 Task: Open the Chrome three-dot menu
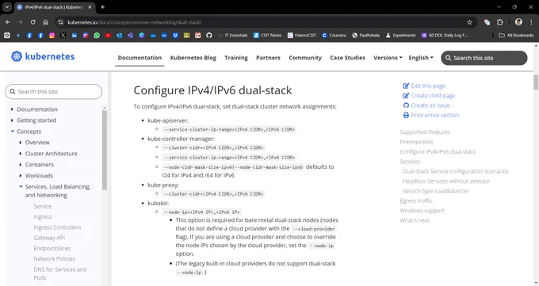(x=531, y=22)
